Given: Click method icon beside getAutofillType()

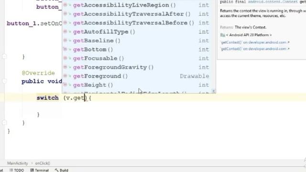Looking at the screenshot, I should pyautogui.click(x=66, y=32).
